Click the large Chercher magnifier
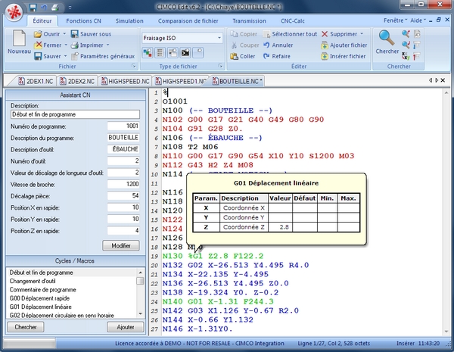454x352 pixels. point(387,42)
